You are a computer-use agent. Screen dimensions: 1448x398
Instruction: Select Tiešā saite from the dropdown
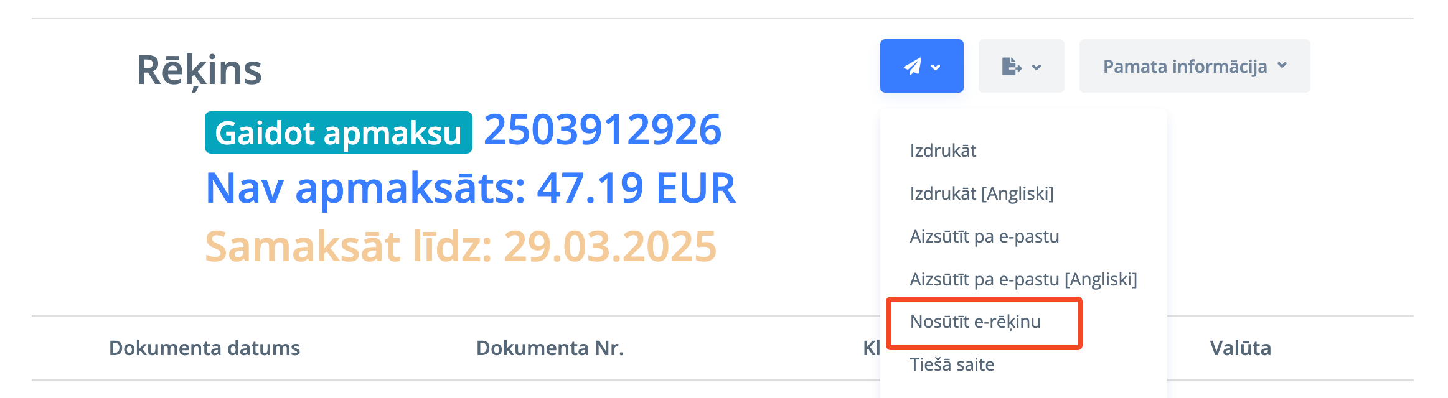[x=952, y=364]
